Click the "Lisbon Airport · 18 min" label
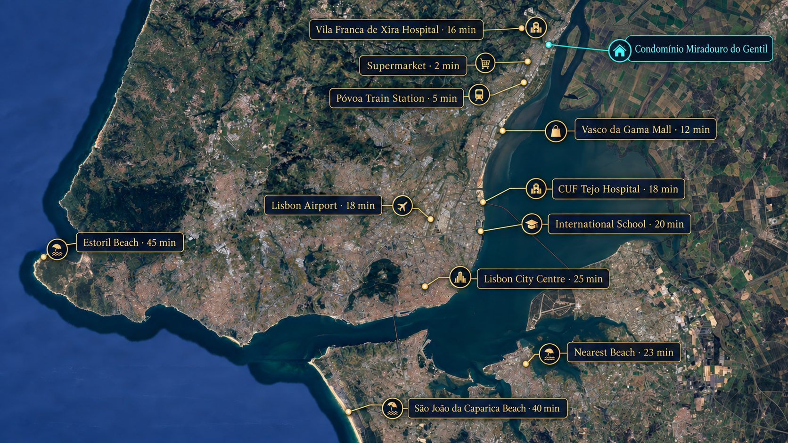The height and width of the screenshot is (443, 788). tap(323, 205)
